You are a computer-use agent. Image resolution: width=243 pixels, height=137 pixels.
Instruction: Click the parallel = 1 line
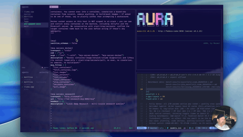click(152, 94)
